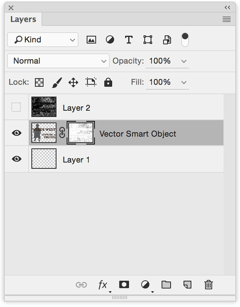
Task: Select the Vector Smart Object layer name
Action: [138, 134]
